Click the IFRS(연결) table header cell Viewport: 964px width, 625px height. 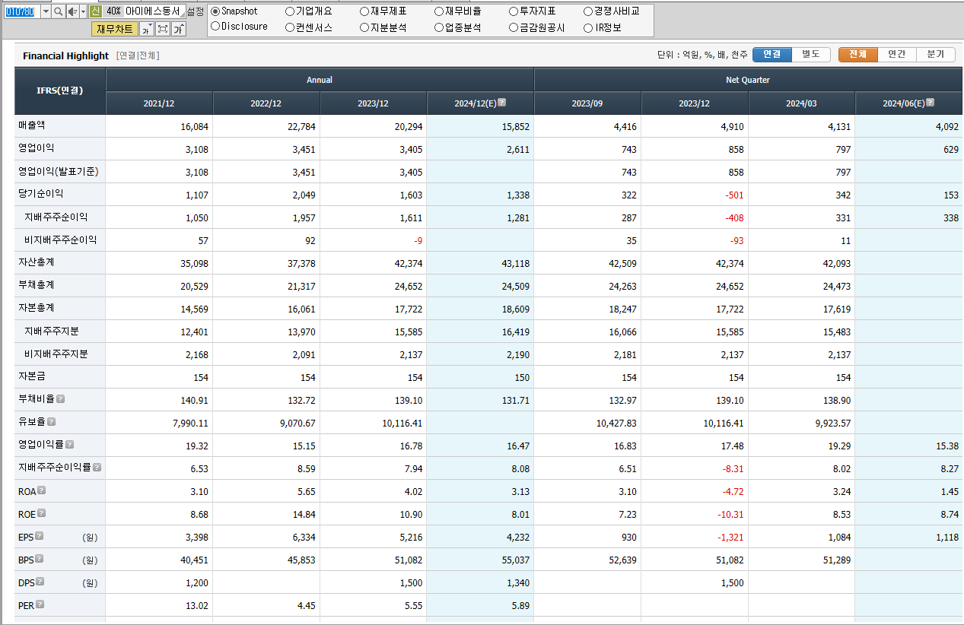60,91
